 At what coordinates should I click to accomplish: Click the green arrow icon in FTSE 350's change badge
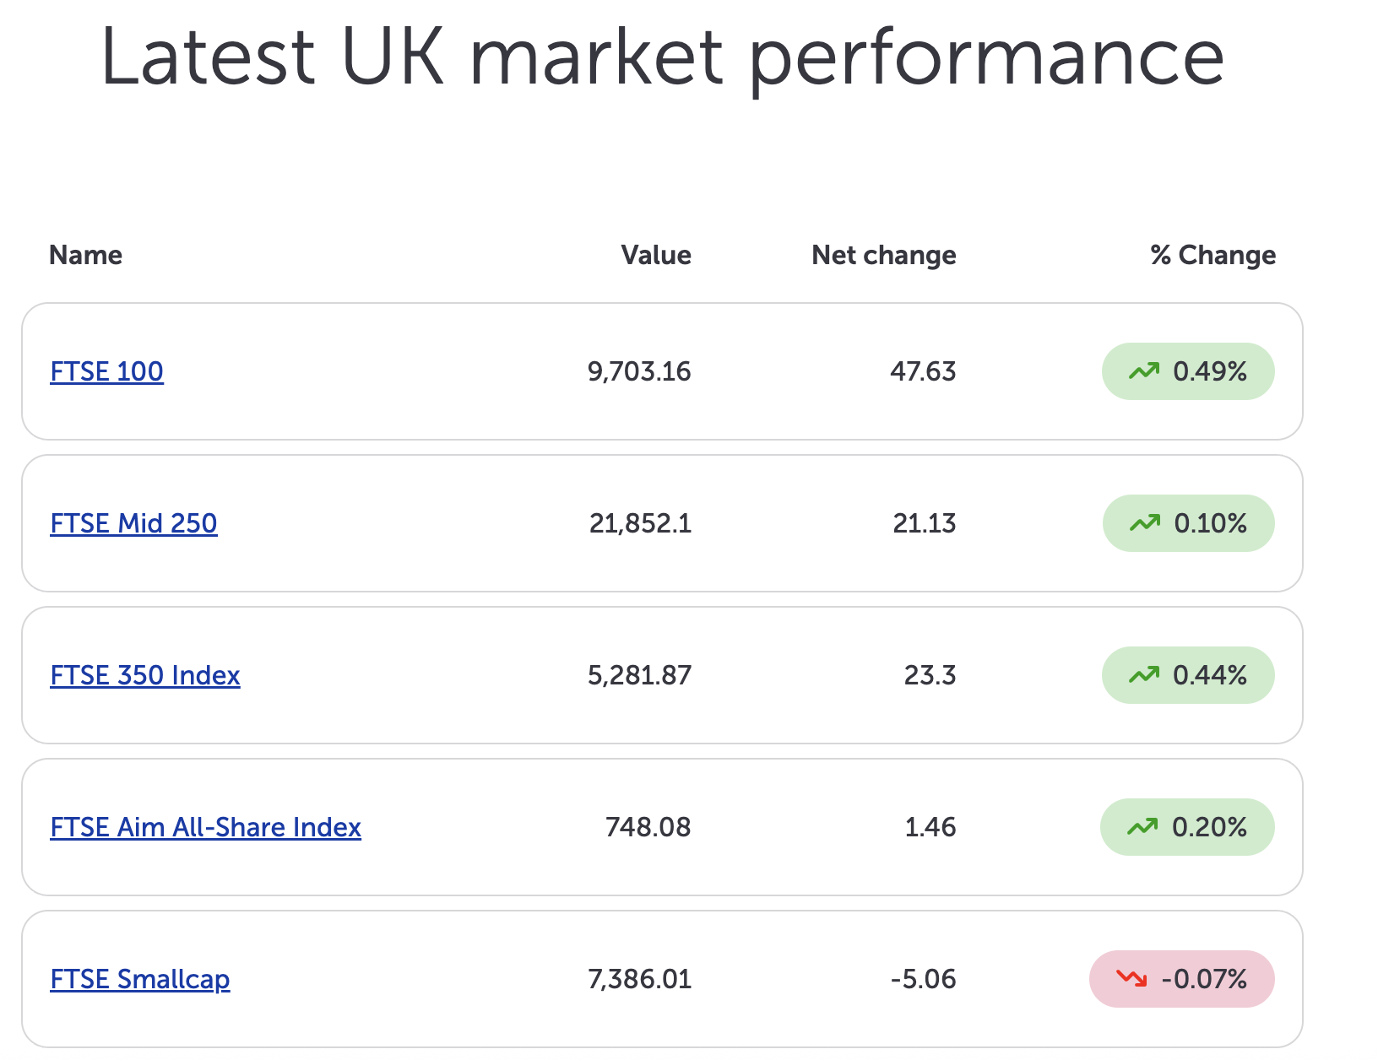tap(1146, 674)
